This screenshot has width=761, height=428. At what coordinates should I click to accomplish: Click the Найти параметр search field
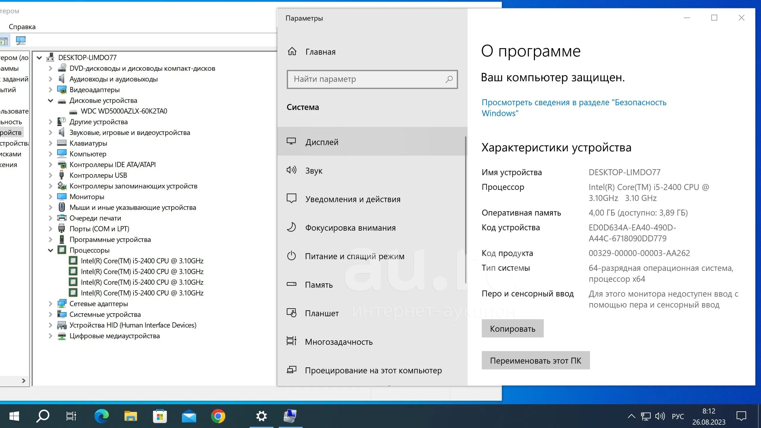coord(369,79)
